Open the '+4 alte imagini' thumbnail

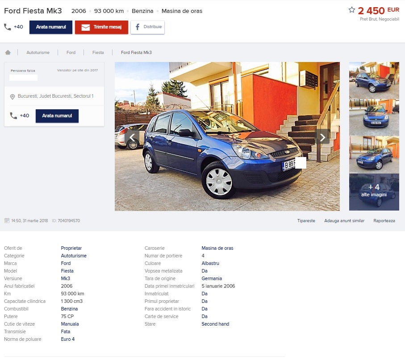[x=374, y=191]
